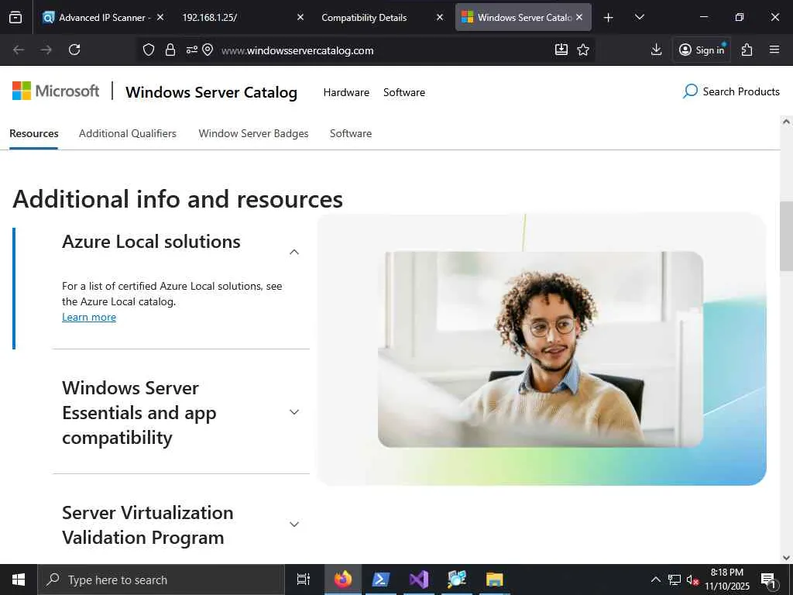The width and height of the screenshot is (793, 595).
Task: Click scrollbar up arrow
Action: click(786, 122)
